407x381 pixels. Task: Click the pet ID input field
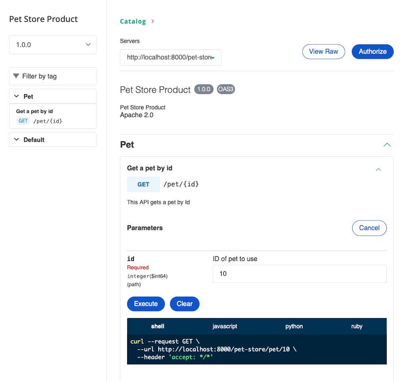(299, 274)
